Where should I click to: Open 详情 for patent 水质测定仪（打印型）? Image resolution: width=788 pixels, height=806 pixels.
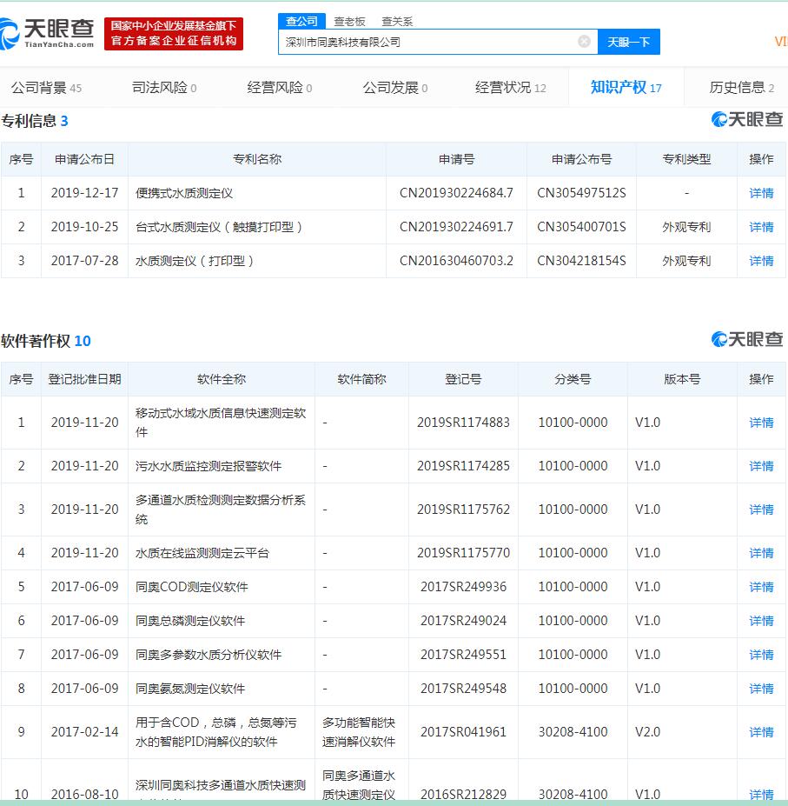[x=761, y=261]
